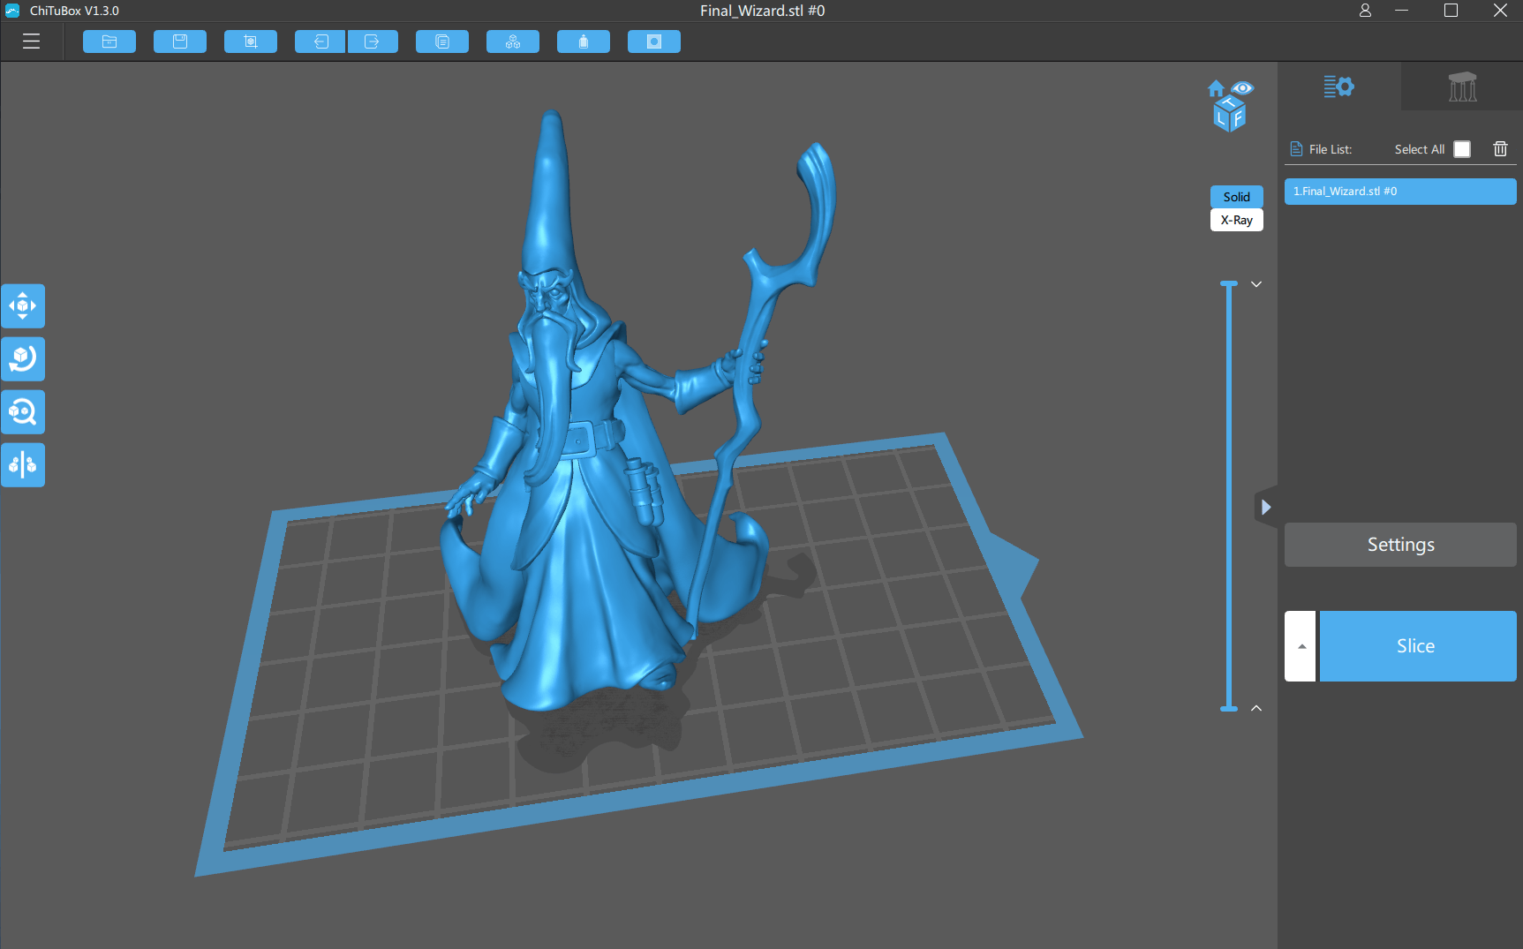Click the auto-layout arrangement icon

(512, 41)
